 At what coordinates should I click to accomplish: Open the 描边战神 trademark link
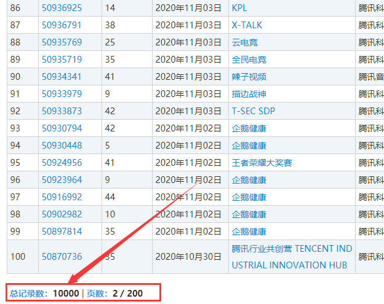pyautogui.click(x=249, y=94)
